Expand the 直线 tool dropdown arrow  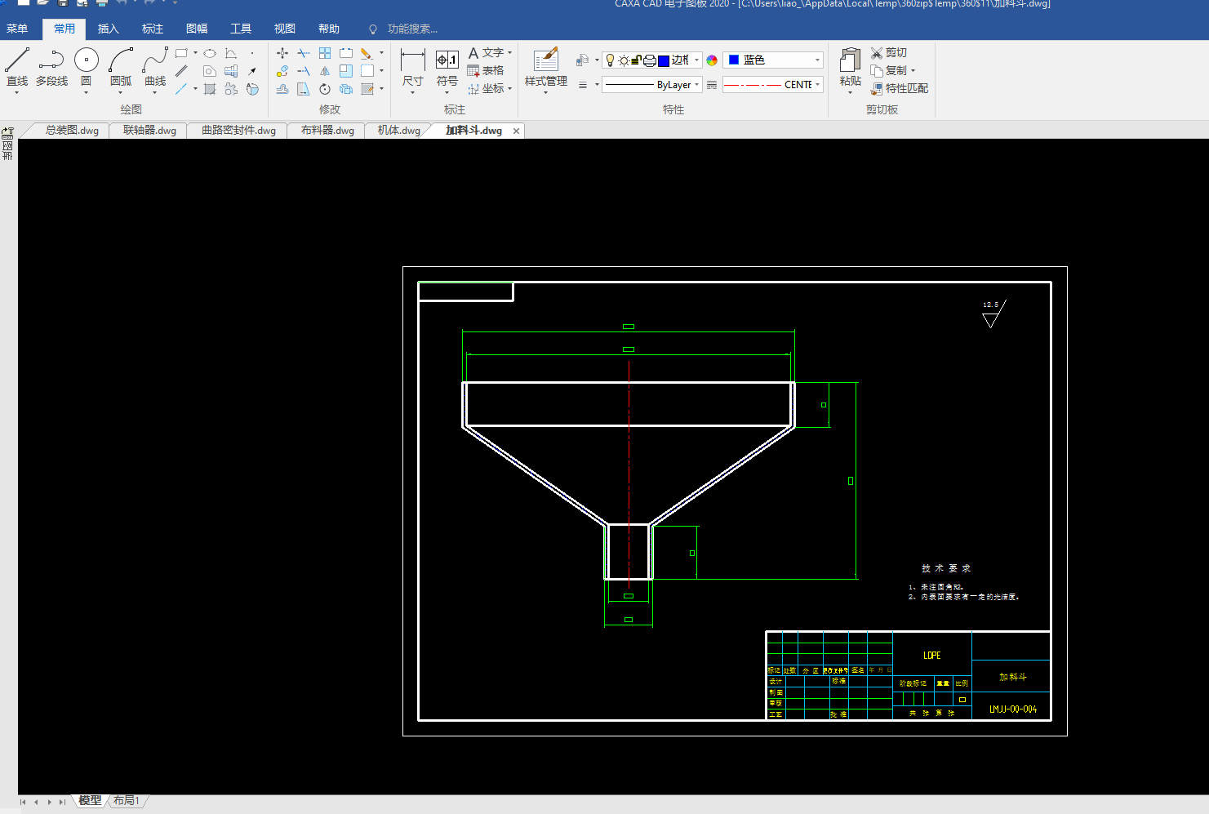17,92
